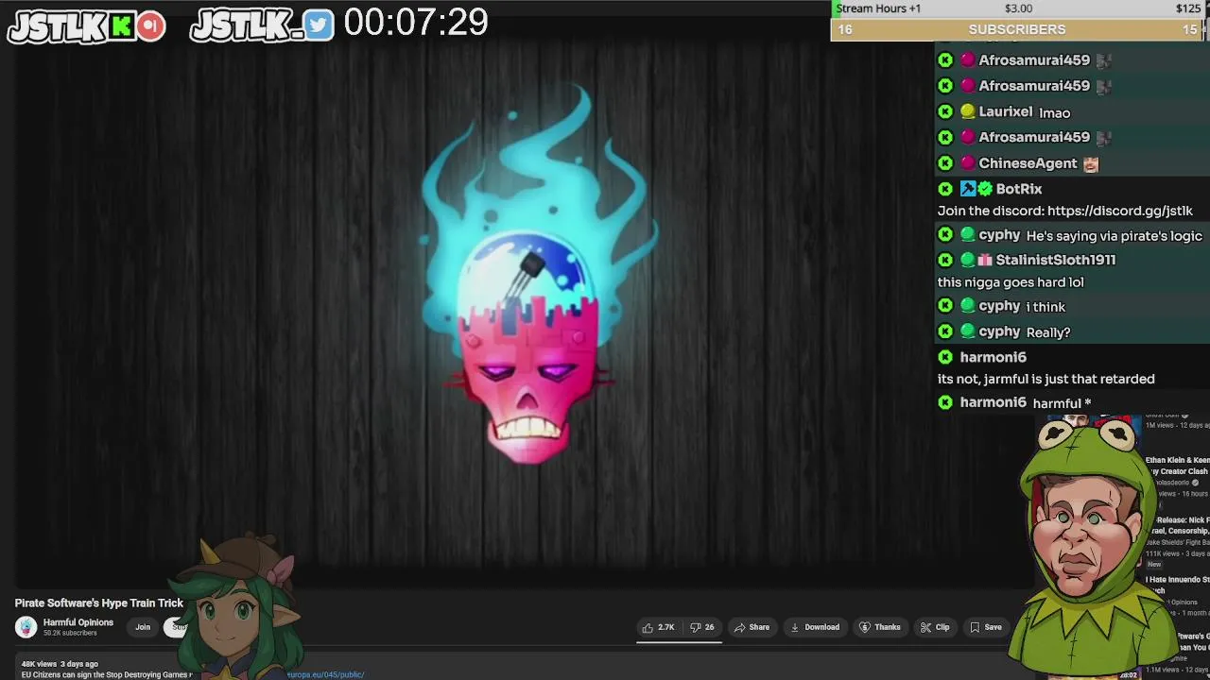Click the Twitter bird icon in the overlay
This screenshot has height=680, width=1210.
point(319,25)
